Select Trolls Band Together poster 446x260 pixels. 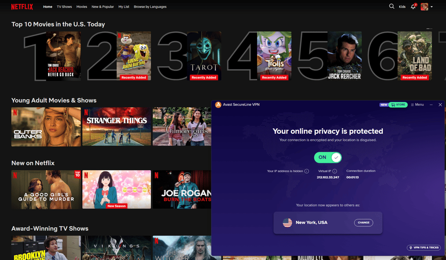point(274,56)
